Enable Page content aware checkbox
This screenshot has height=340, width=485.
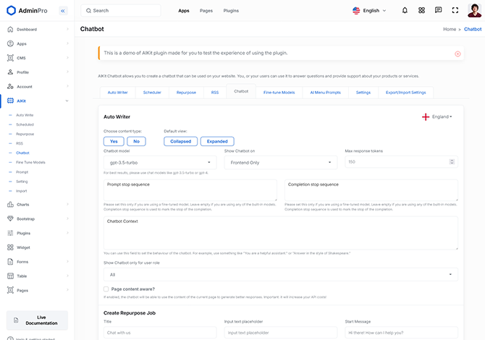point(106,289)
